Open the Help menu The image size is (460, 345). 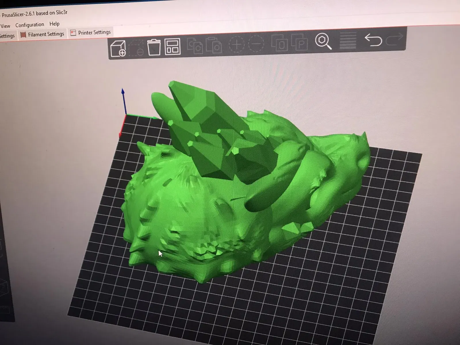[54, 24]
